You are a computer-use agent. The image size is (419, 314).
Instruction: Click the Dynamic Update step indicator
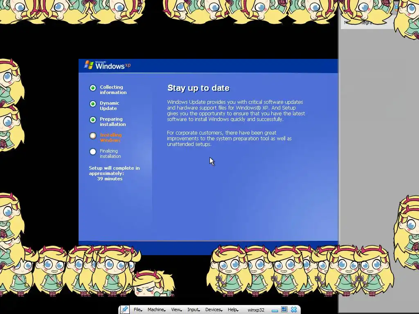pyautogui.click(x=93, y=104)
